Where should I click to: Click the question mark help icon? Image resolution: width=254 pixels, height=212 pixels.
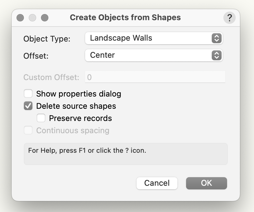tap(229, 18)
